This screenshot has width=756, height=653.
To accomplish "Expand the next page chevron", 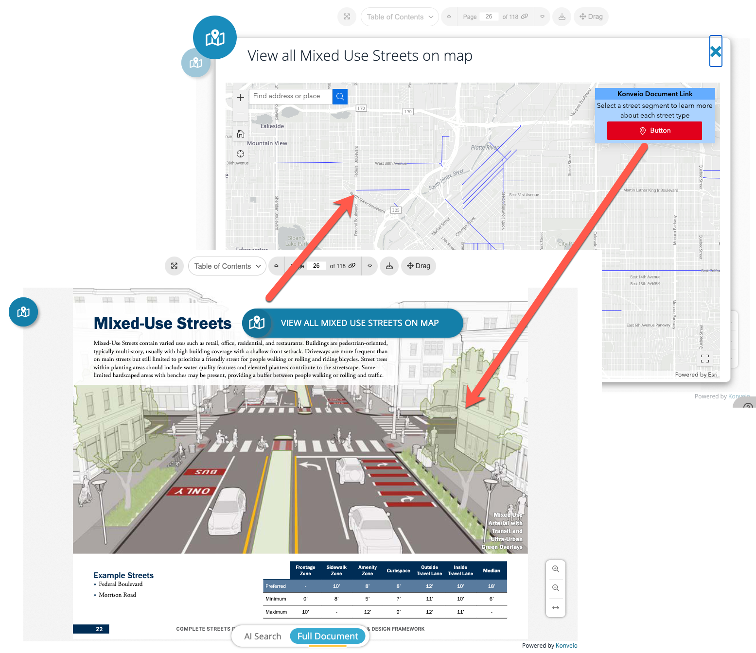I will coord(369,266).
